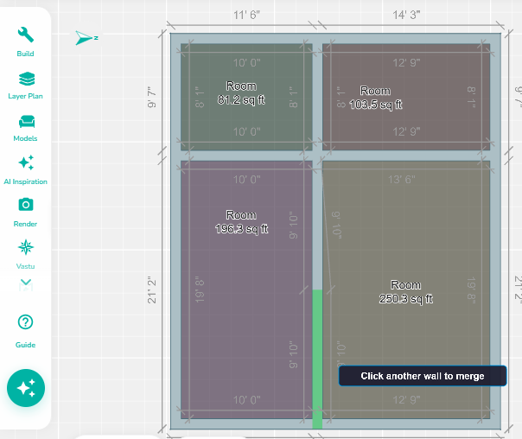The image size is (522, 439).
Task: Select the 103.5 sq ft room
Action: coord(406,97)
